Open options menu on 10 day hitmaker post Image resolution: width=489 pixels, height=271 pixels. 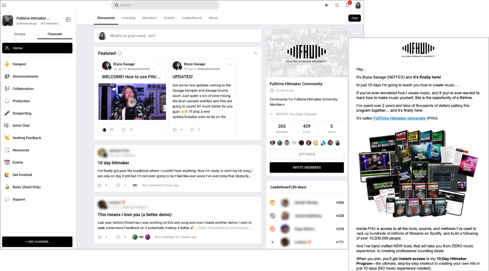pyautogui.click(x=256, y=150)
